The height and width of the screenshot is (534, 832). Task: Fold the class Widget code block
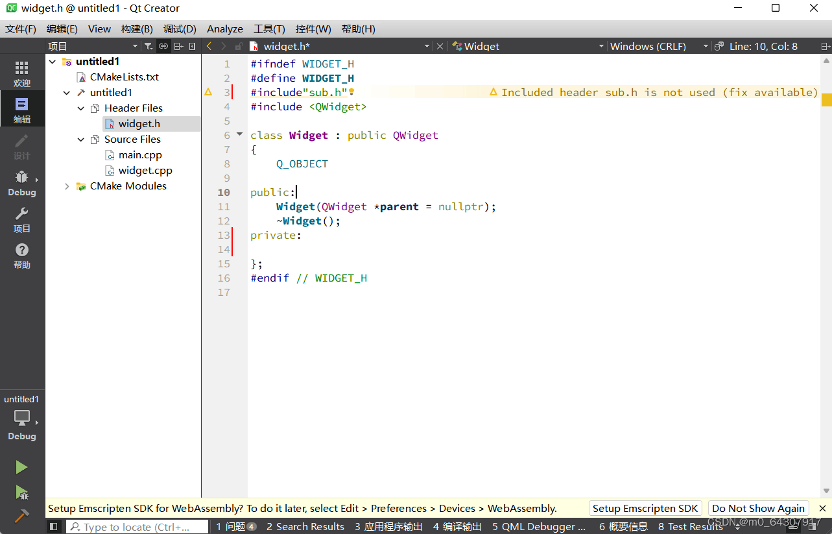tap(239, 134)
